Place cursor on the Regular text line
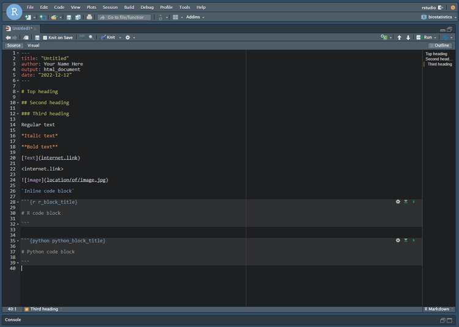 click(x=38, y=125)
